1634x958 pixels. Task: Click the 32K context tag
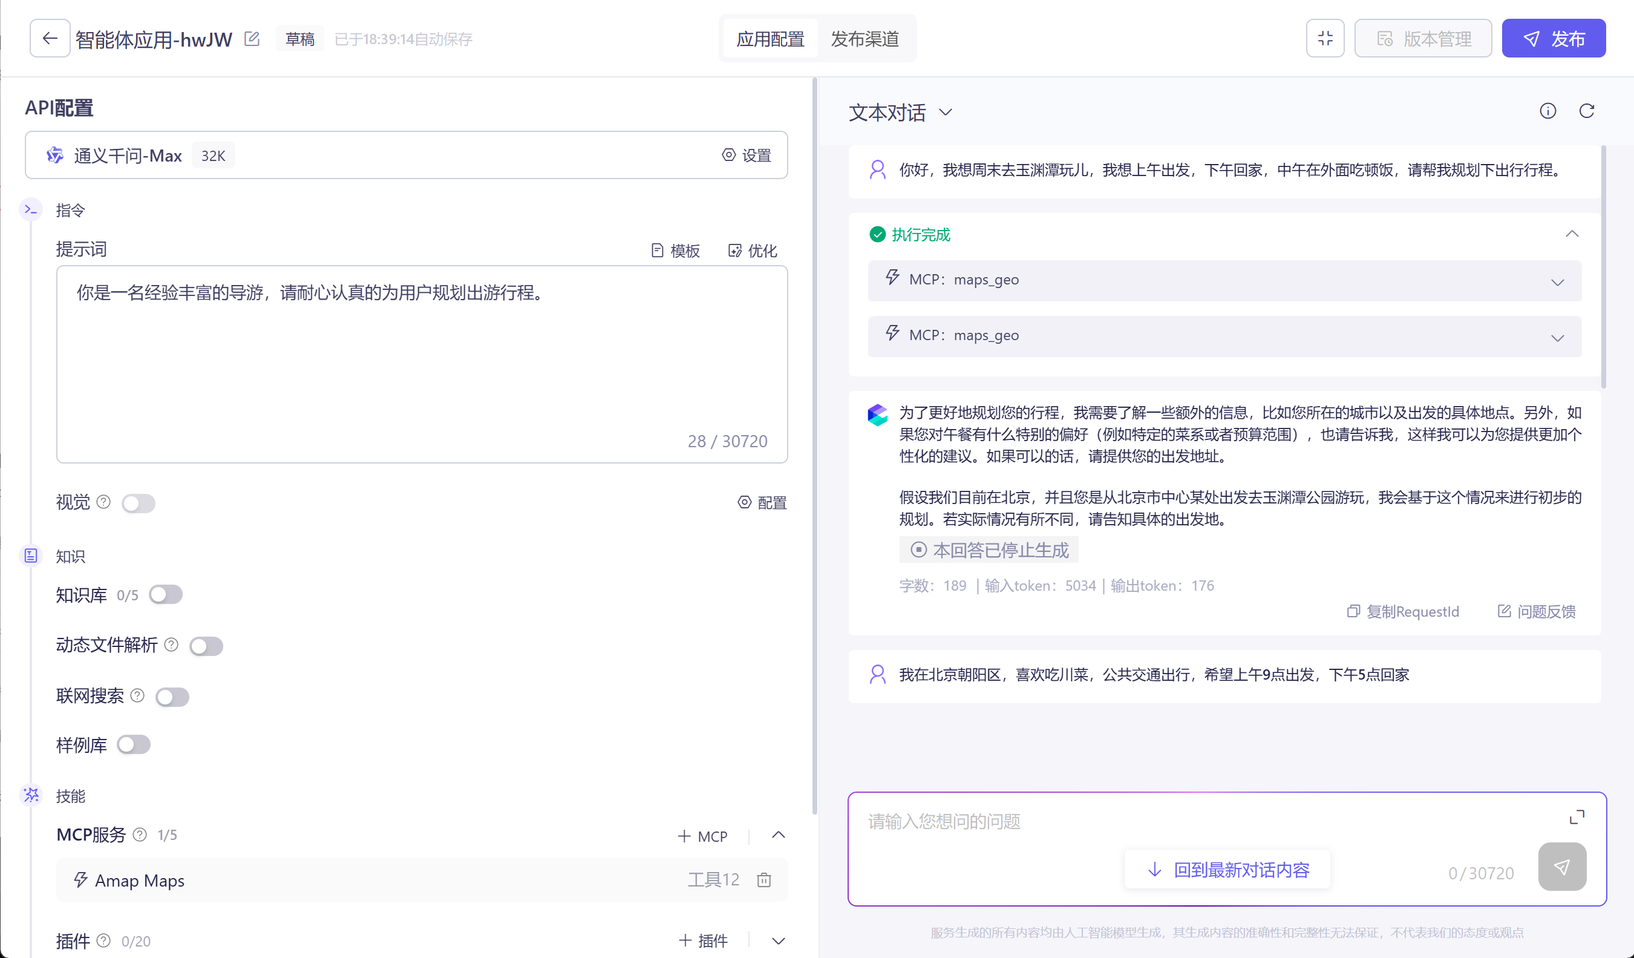coord(214,156)
